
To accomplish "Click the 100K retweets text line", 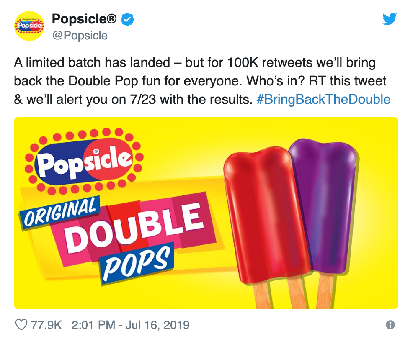I will [x=195, y=63].
